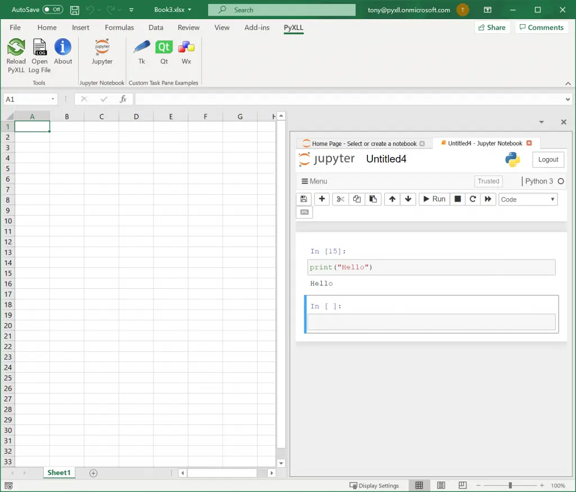This screenshot has height=492, width=576.
Task: Open the Tk task pane example
Action: pos(141,51)
